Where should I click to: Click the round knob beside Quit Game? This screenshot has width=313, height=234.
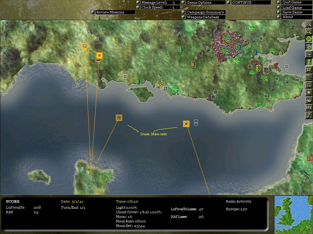click(279, 2)
